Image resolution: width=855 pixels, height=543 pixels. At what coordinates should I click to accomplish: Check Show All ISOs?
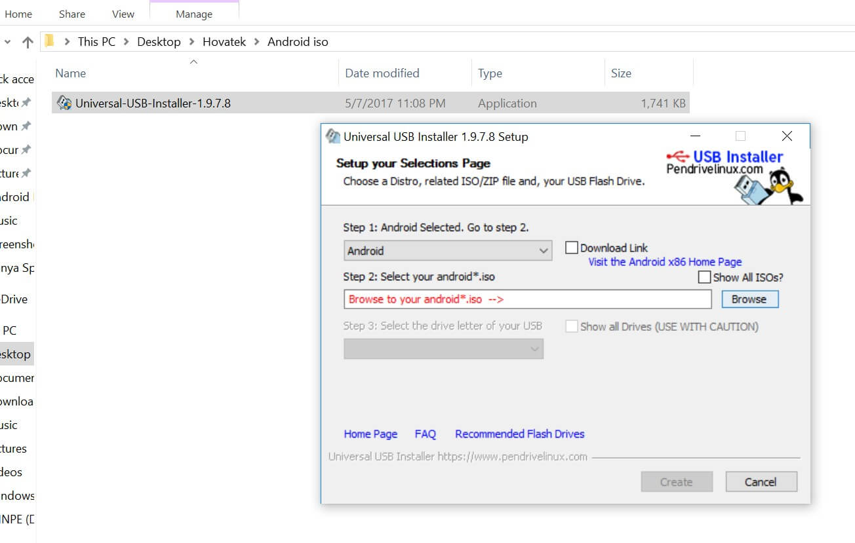[704, 277]
